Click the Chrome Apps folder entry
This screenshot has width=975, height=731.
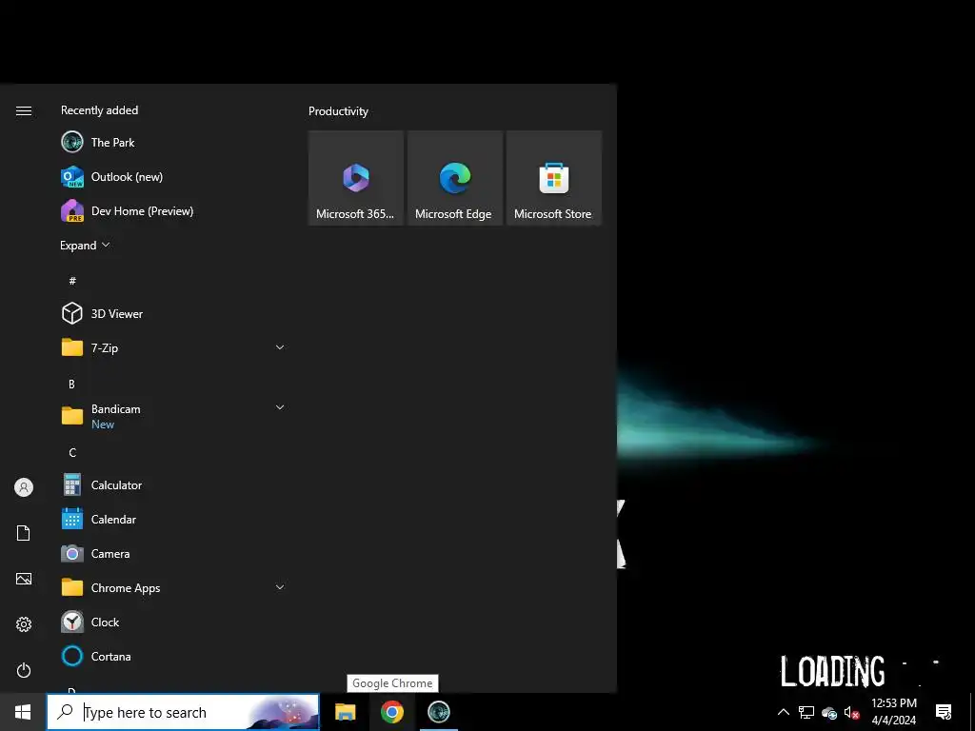coord(174,587)
